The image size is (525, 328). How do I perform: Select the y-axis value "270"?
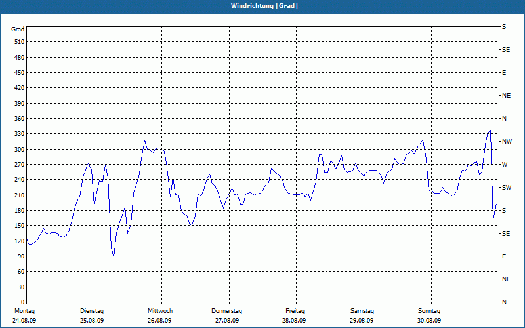click(x=20, y=165)
